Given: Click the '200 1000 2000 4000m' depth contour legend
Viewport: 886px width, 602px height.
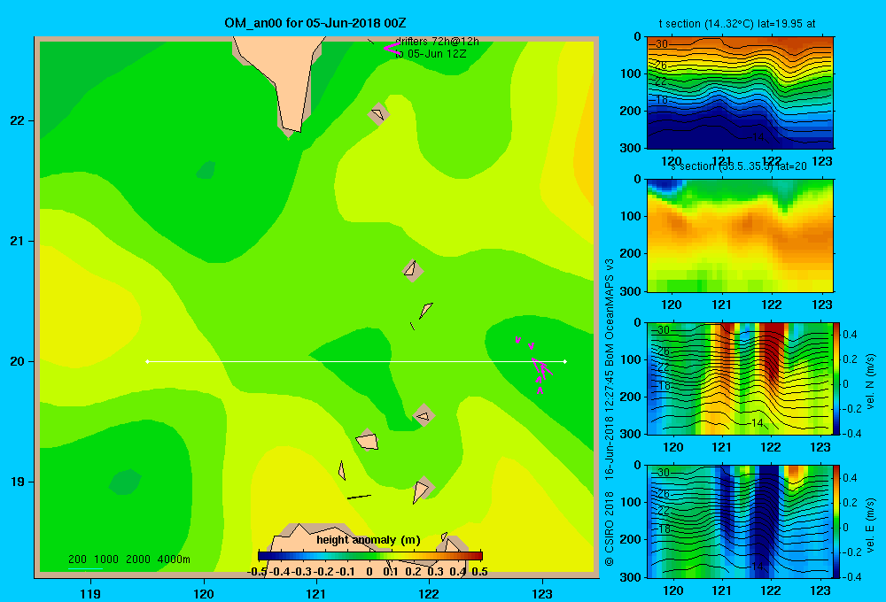Looking at the screenshot, I should pyautogui.click(x=128, y=560).
